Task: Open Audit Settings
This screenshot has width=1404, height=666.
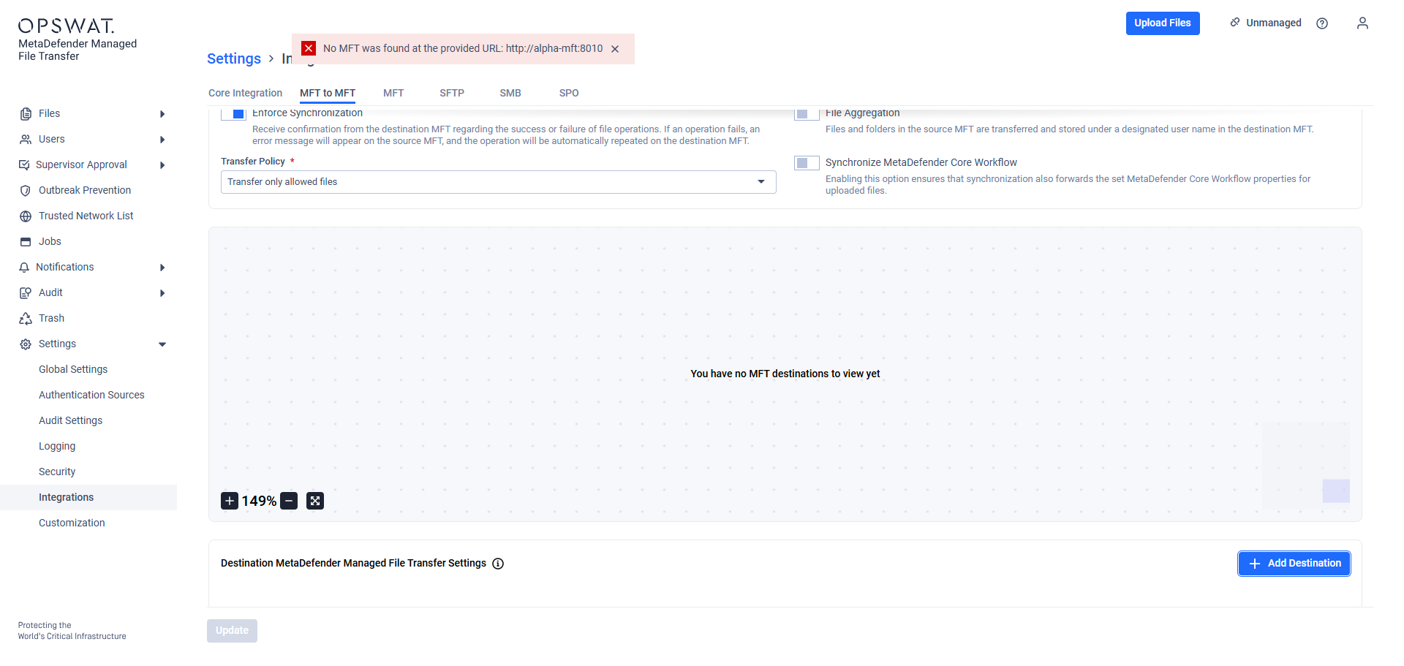Action: 70,421
